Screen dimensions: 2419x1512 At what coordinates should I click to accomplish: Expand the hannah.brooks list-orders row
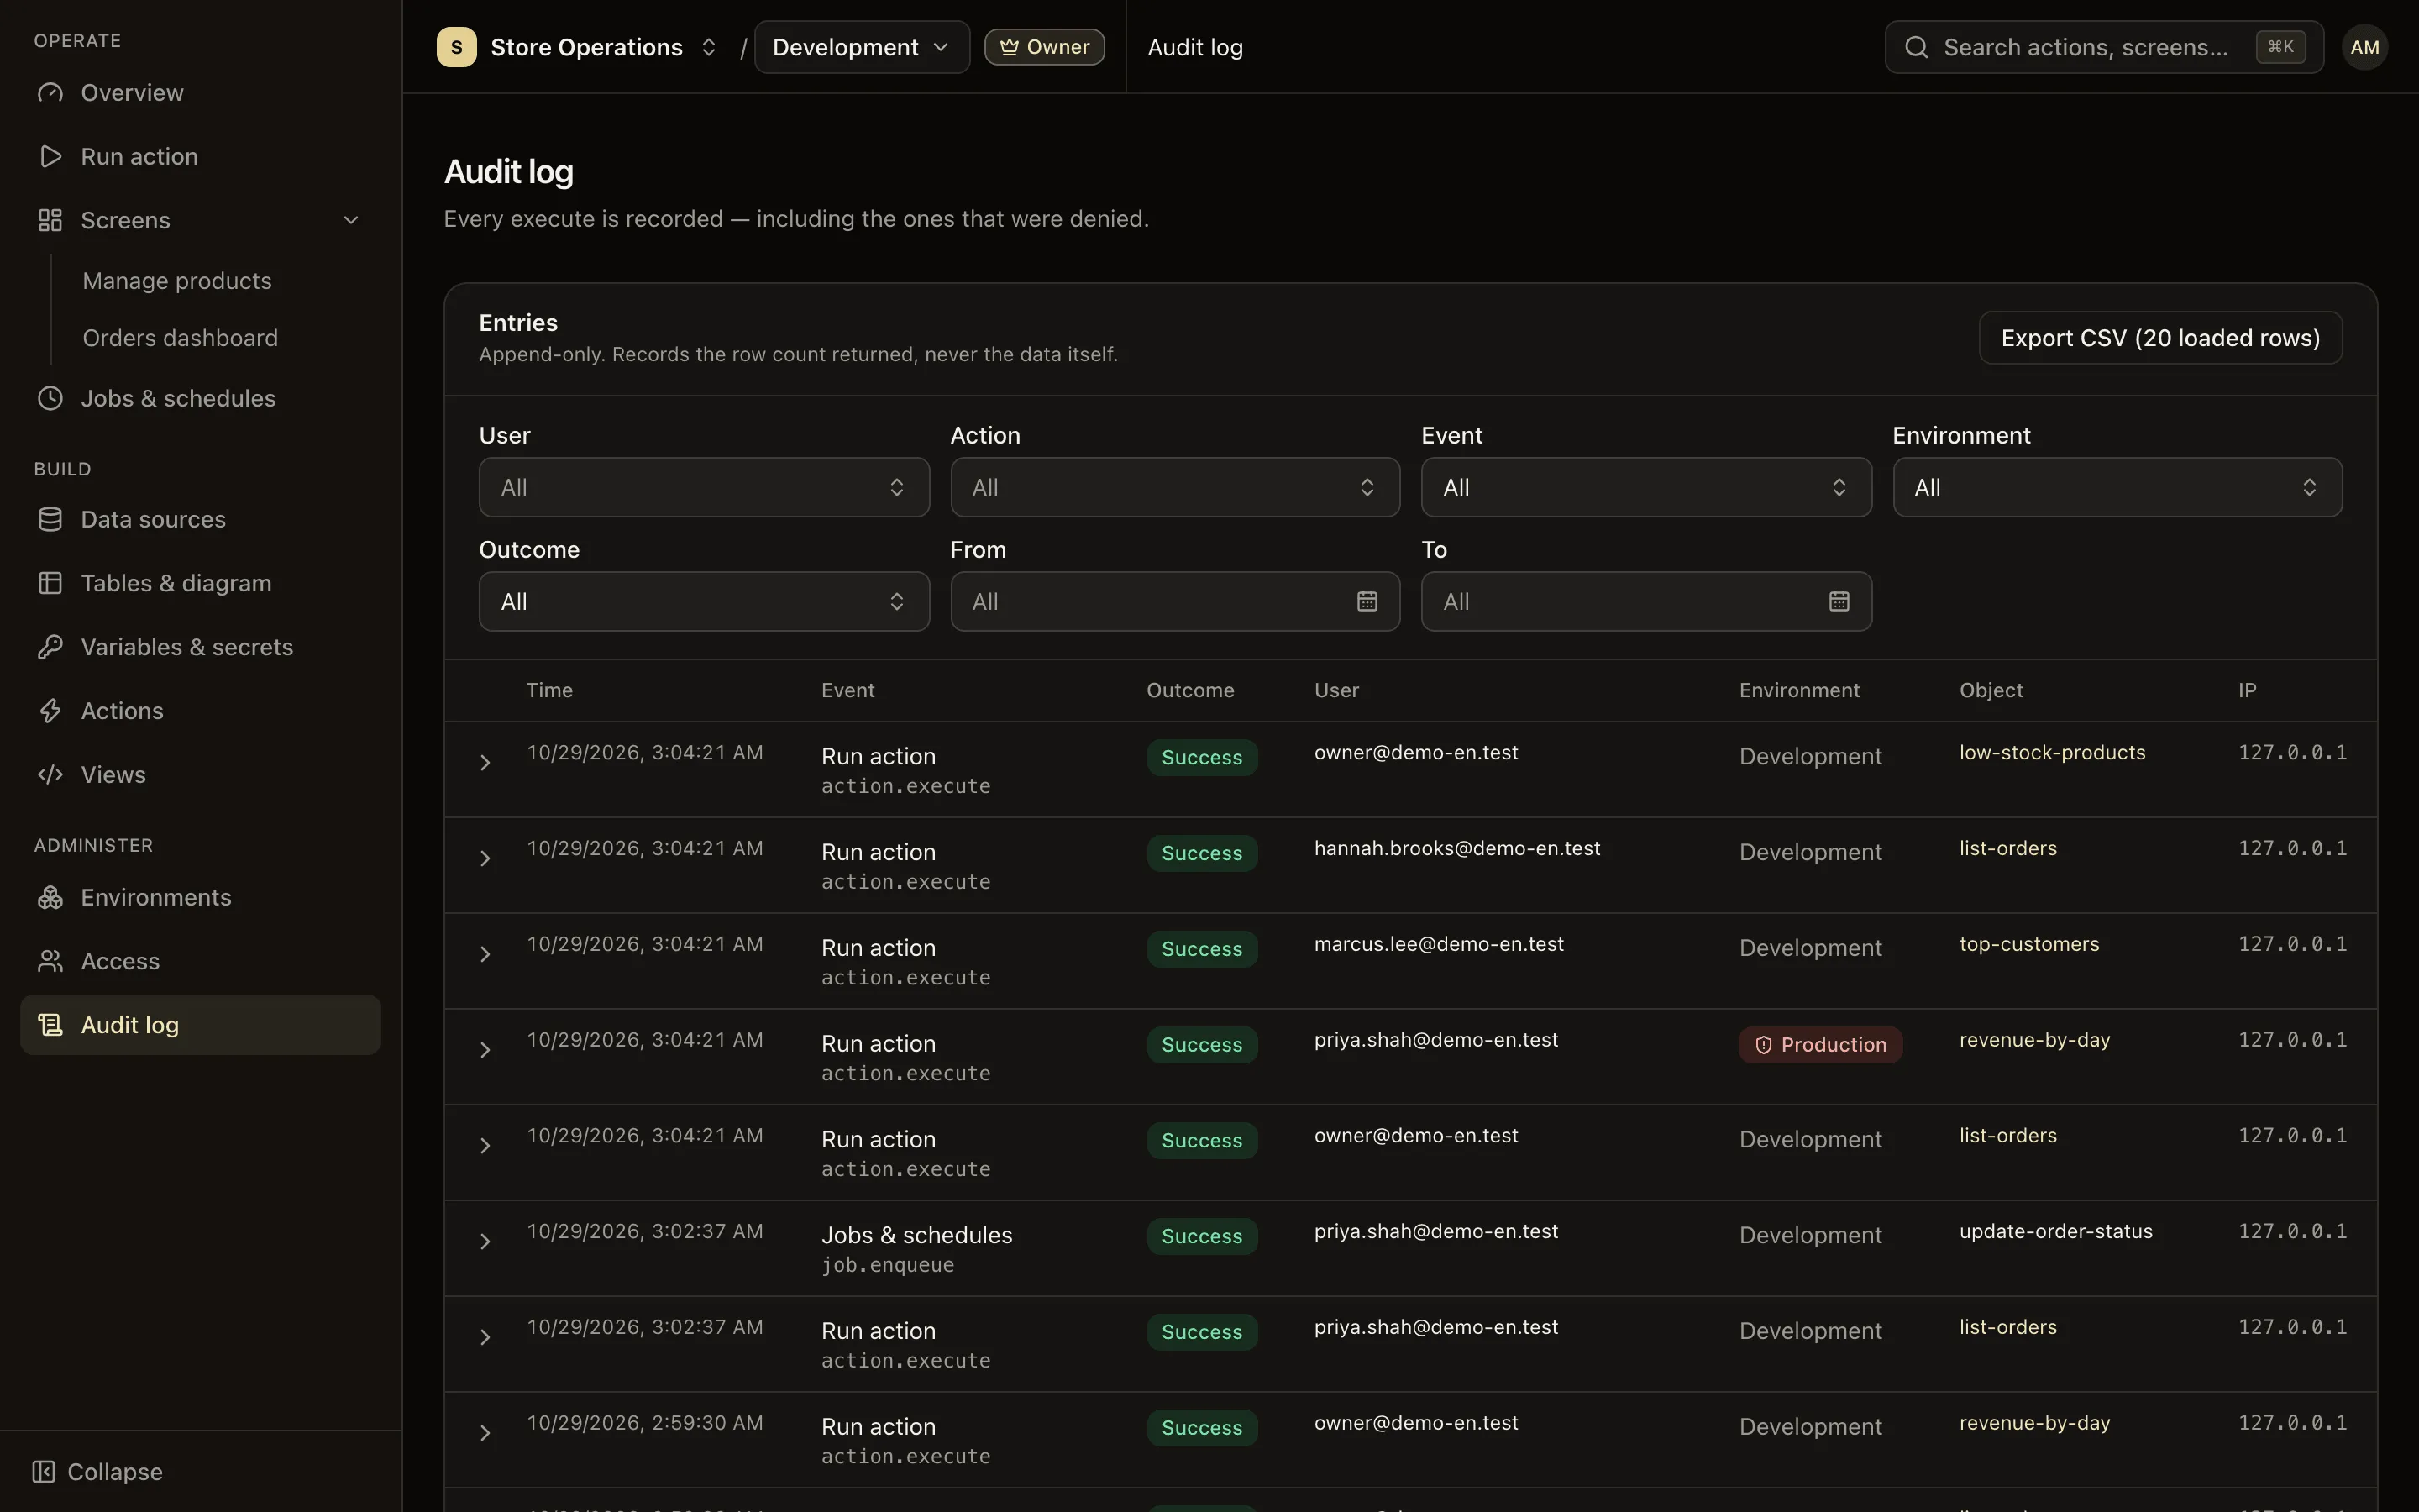click(485, 859)
